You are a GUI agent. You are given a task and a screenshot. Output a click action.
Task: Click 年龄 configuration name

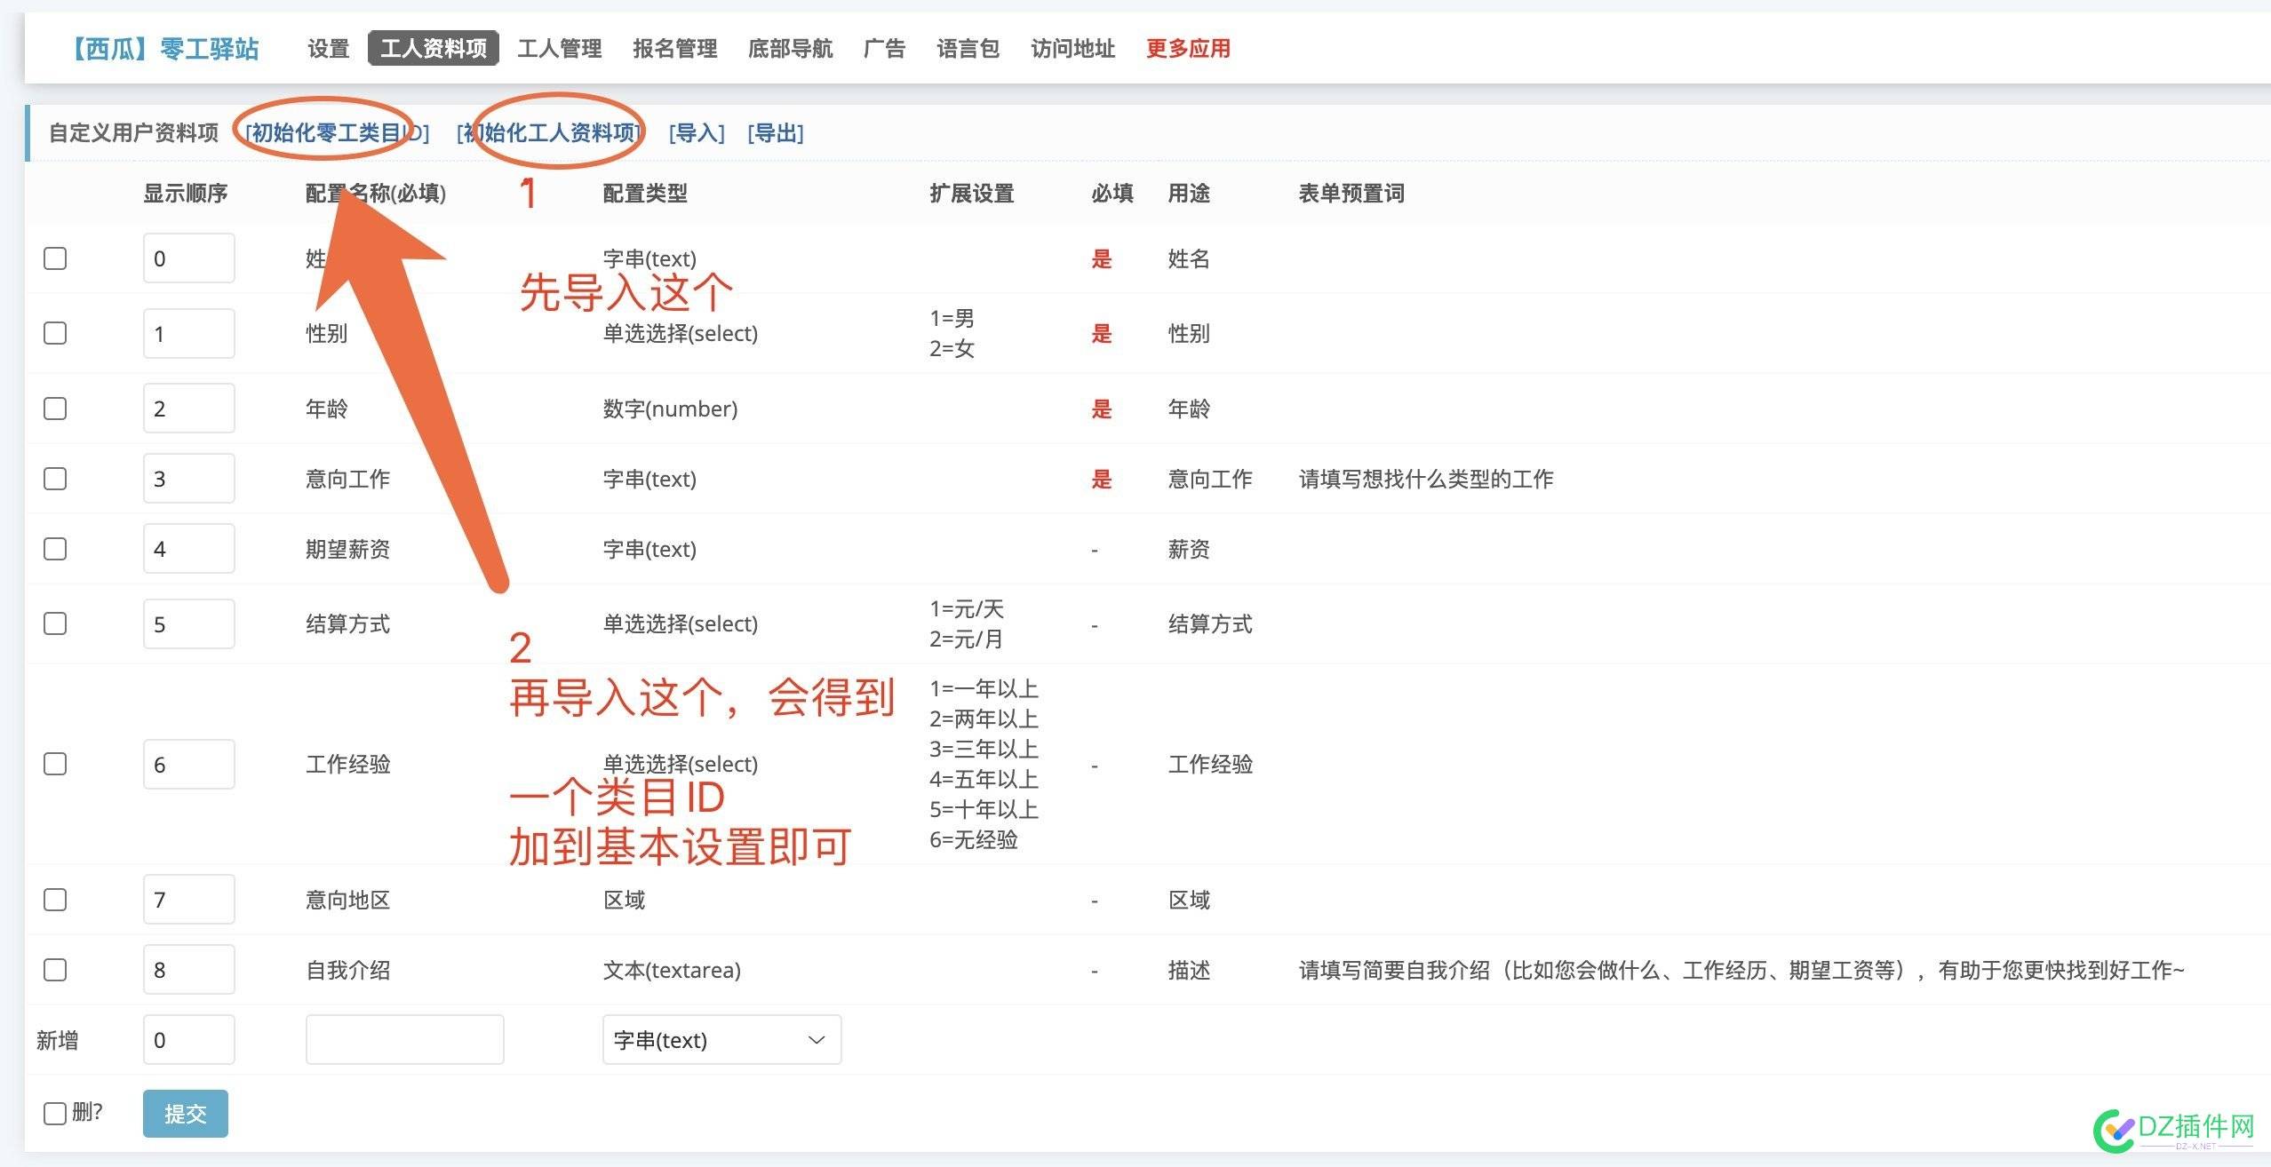[326, 409]
